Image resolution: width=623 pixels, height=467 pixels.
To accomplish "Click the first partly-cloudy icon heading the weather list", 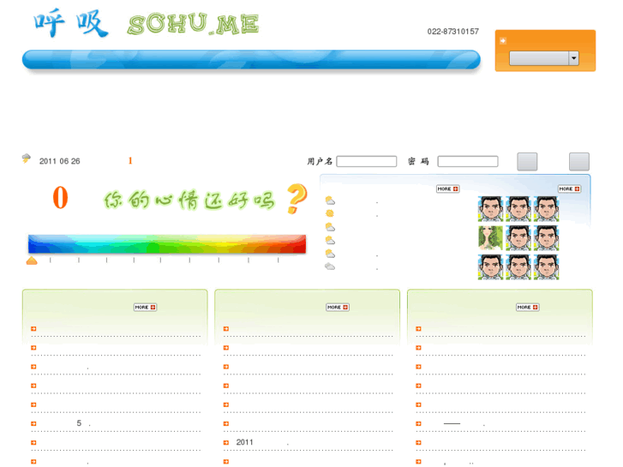I will tap(330, 200).
